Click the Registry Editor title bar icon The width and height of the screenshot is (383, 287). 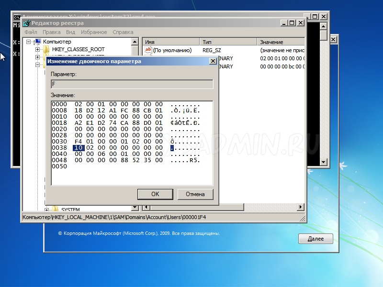coord(27,23)
